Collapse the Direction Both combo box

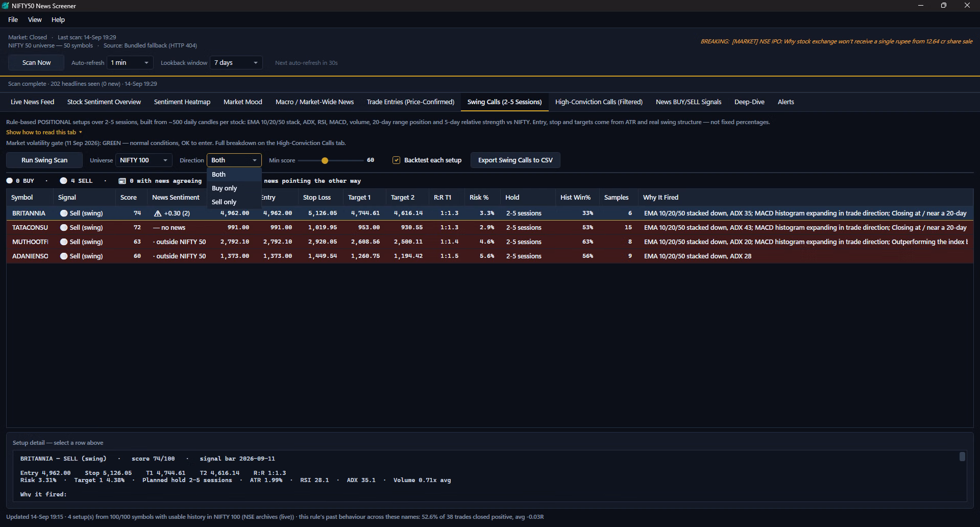pyautogui.click(x=234, y=160)
